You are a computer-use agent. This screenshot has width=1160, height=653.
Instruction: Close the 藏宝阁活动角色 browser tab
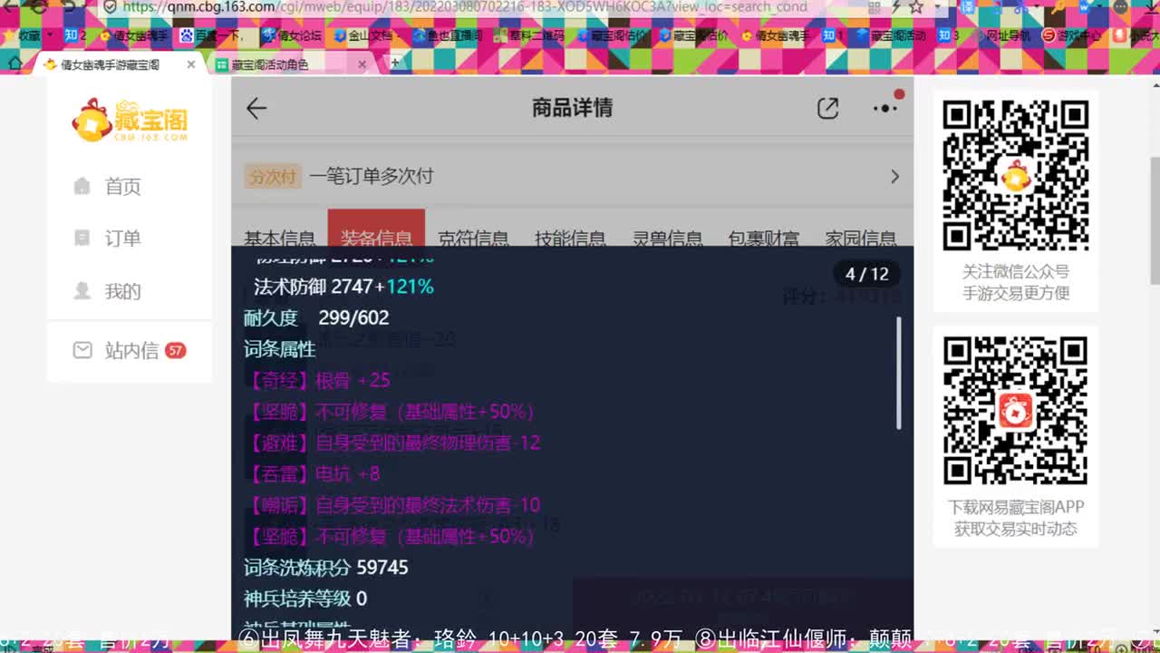tap(362, 64)
